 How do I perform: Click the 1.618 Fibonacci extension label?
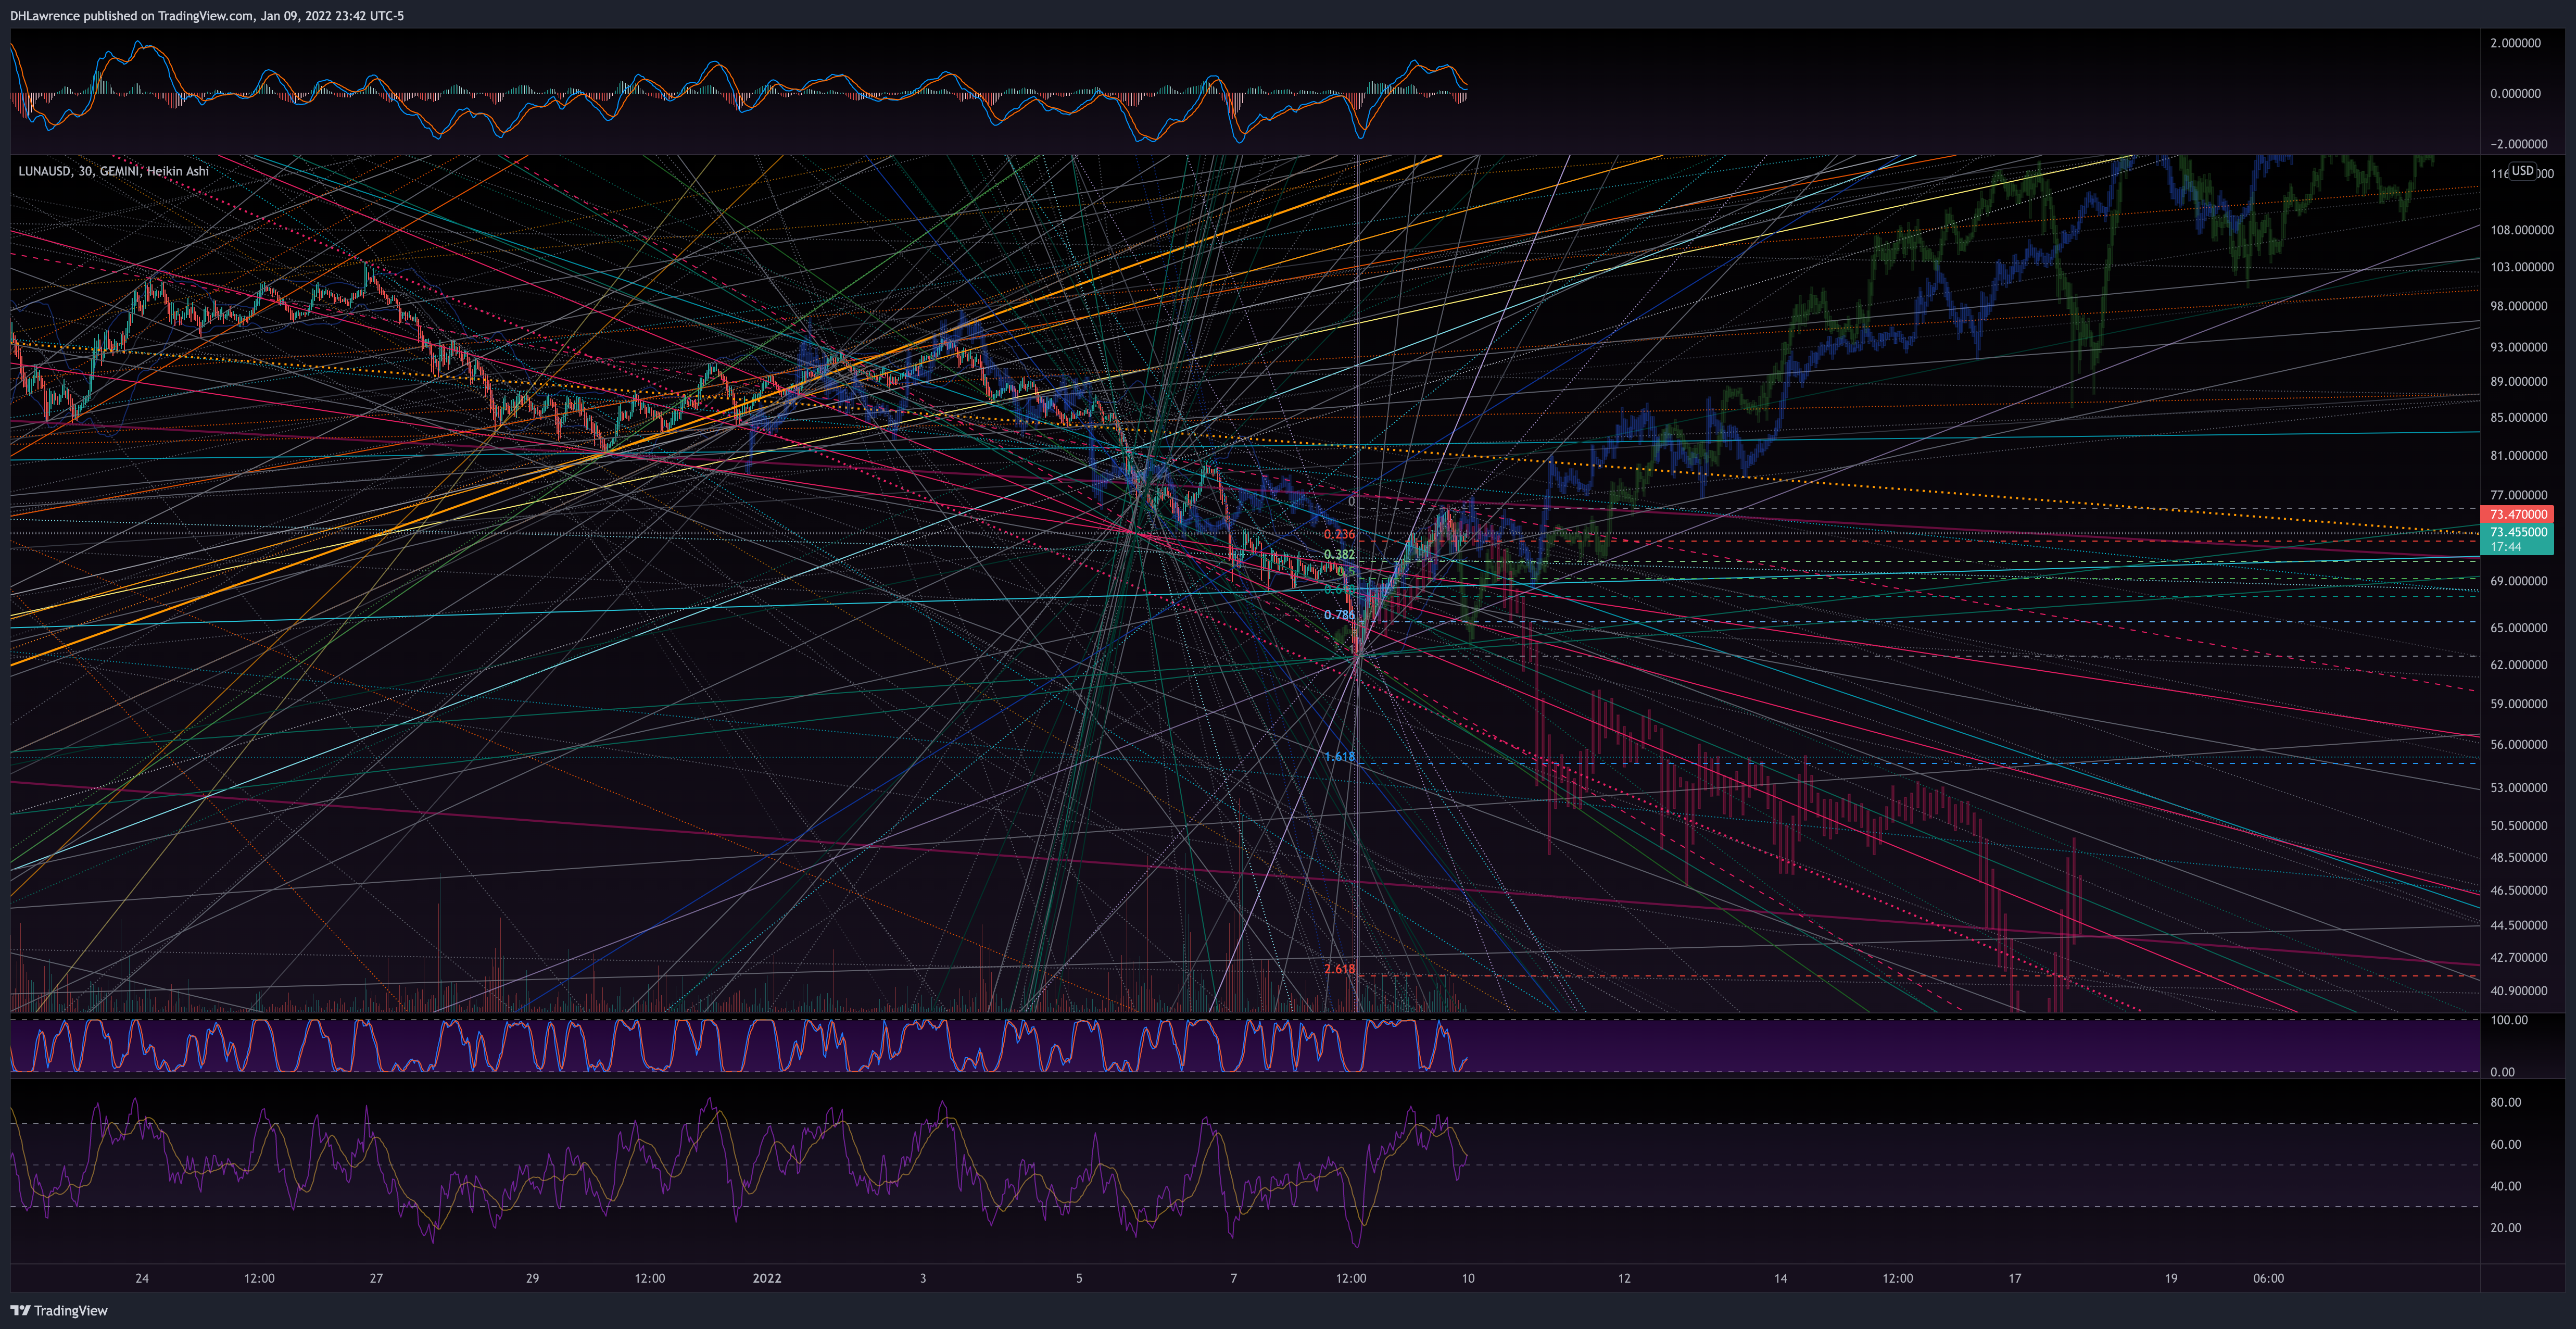point(1339,757)
